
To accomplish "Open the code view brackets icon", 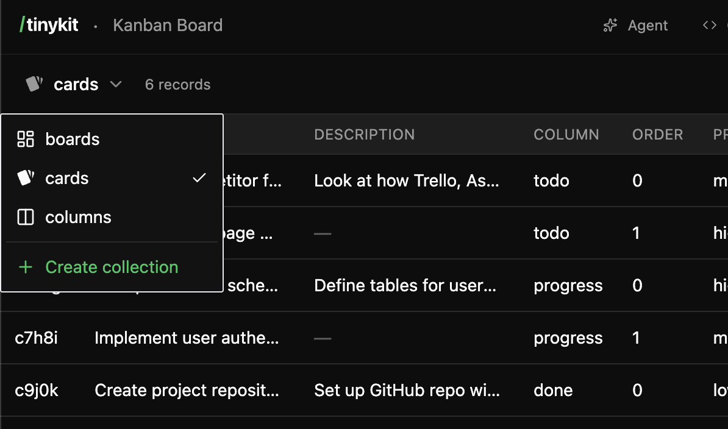I will pyautogui.click(x=710, y=25).
